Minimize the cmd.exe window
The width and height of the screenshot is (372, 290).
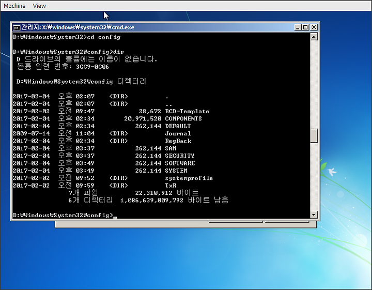[298, 27]
